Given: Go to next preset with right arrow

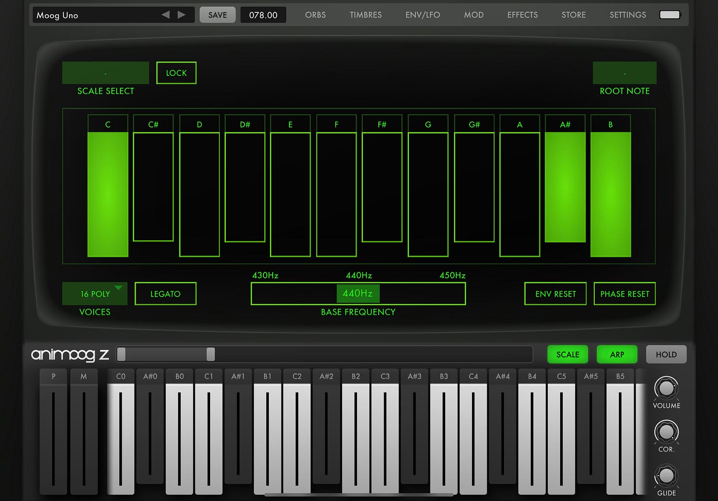Looking at the screenshot, I should point(181,15).
